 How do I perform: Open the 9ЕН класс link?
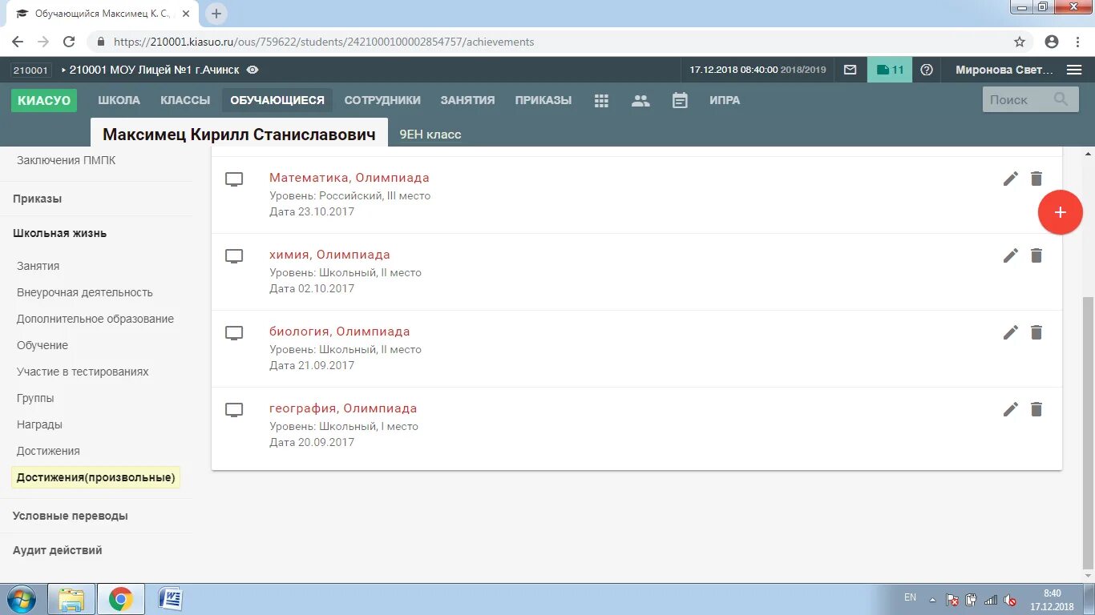click(x=430, y=135)
